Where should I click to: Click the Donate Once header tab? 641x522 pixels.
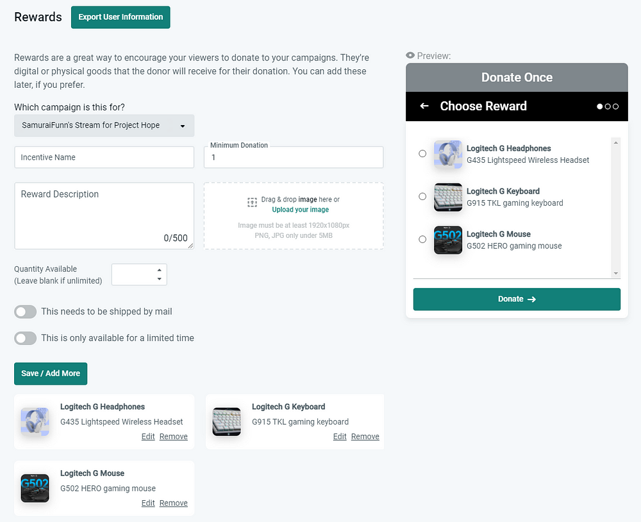(517, 78)
